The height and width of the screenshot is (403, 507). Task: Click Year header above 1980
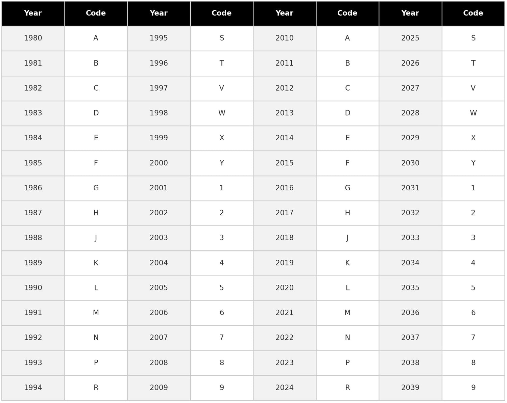(33, 13)
